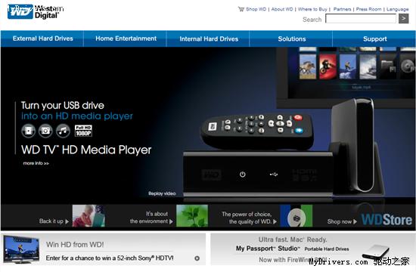The width and height of the screenshot is (416, 272).
Task: Click the Full HD 1080P badge
Action: [83, 131]
